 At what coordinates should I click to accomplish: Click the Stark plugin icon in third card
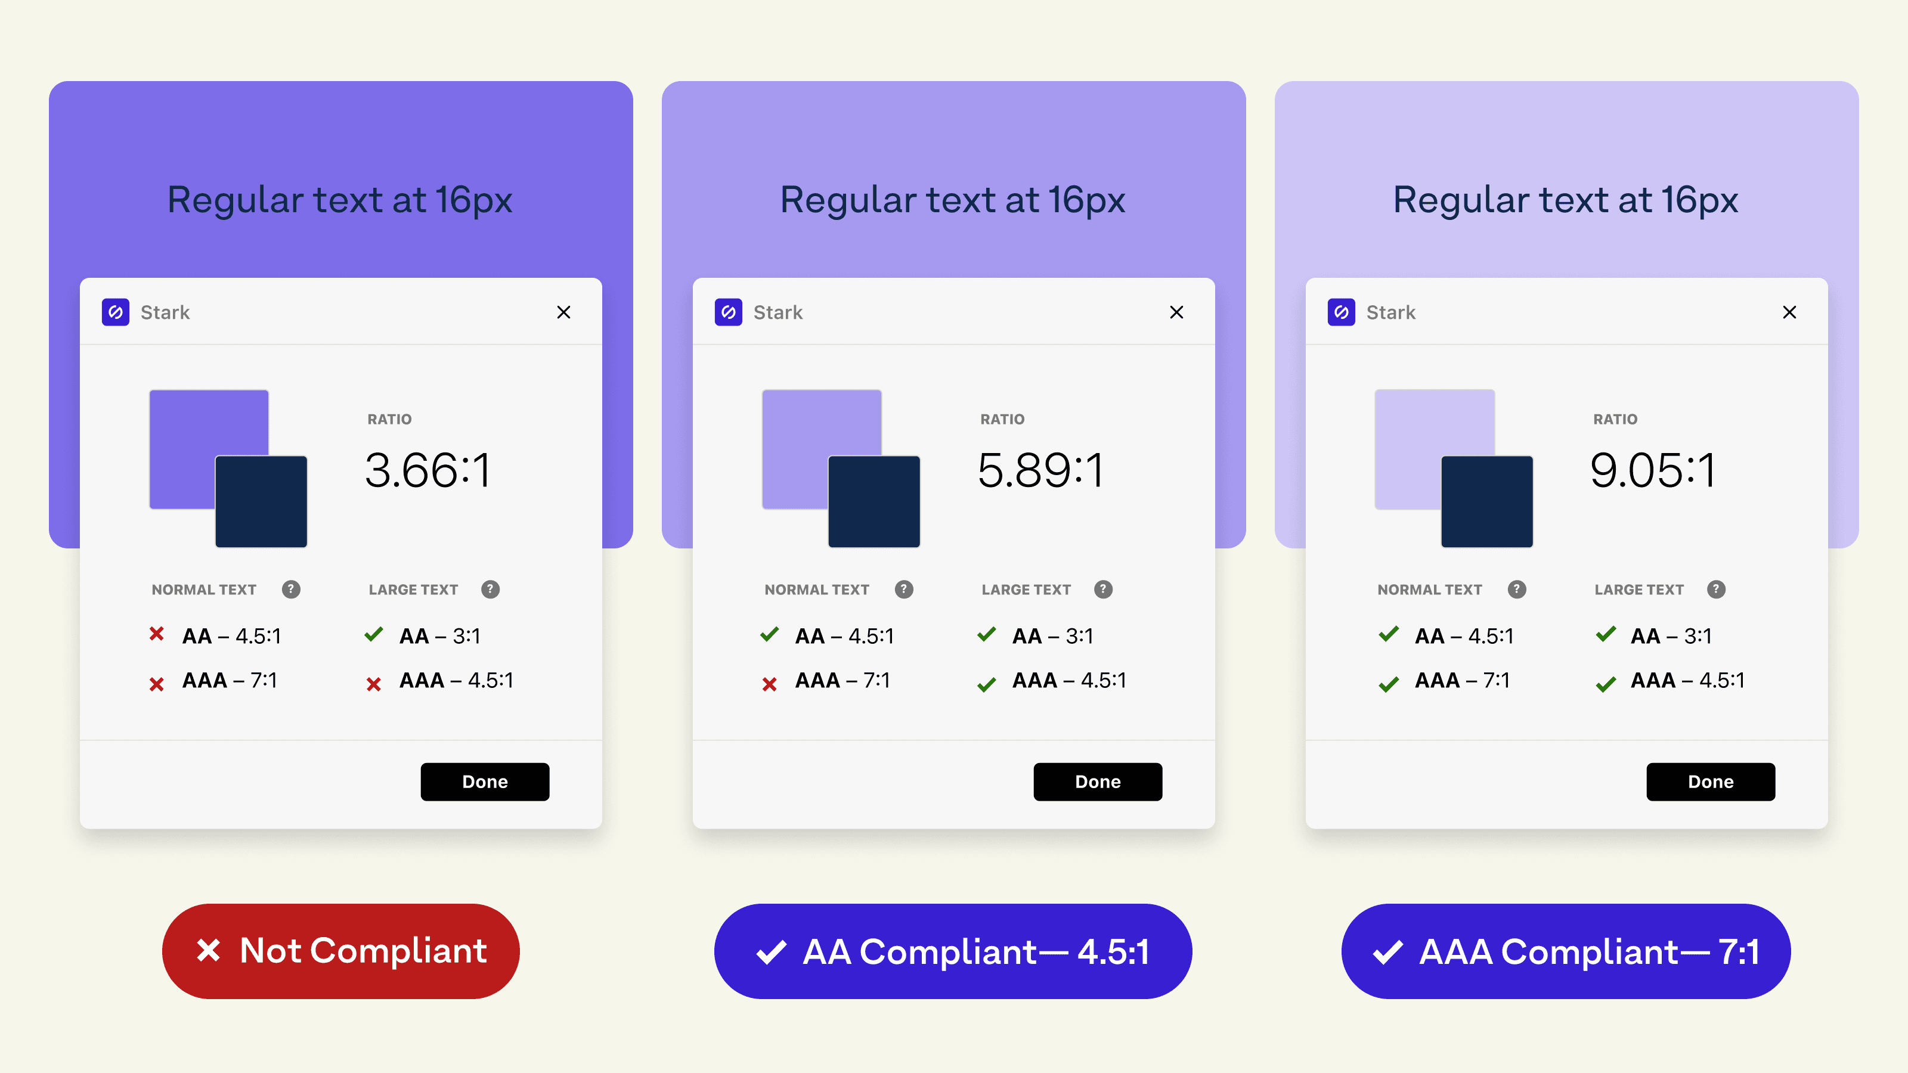click(1342, 312)
